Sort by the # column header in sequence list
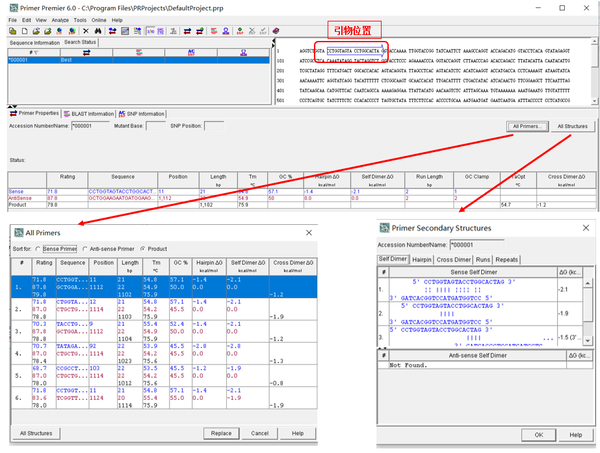Screen dimensions: 600x453 point(34,53)
